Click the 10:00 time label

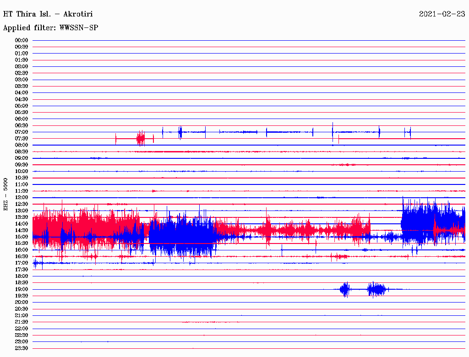point(22,172)
